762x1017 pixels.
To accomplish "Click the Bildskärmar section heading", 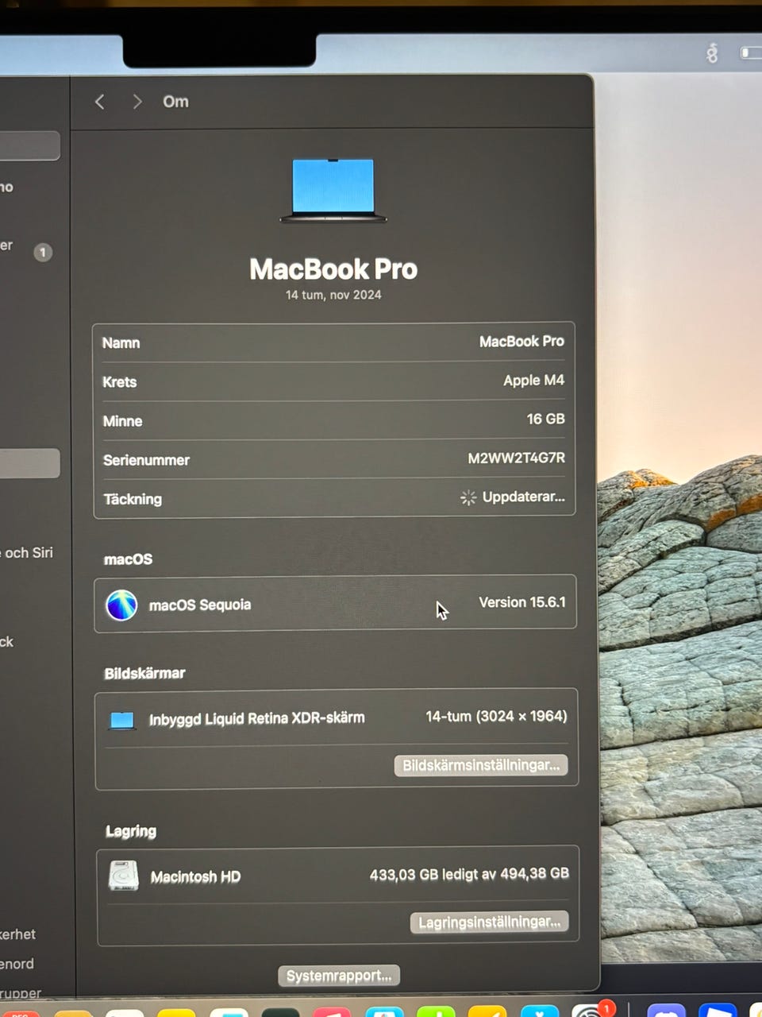I will click(x=144, y=673).
